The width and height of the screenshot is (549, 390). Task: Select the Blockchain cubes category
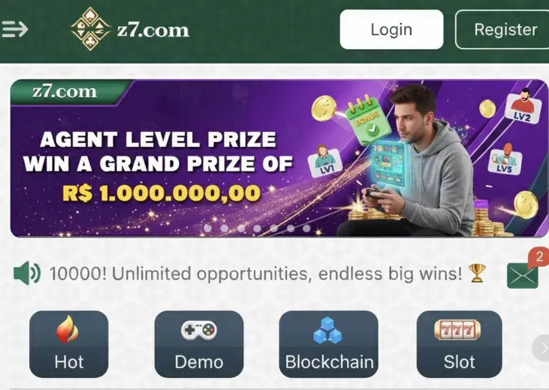pos(329,344)
